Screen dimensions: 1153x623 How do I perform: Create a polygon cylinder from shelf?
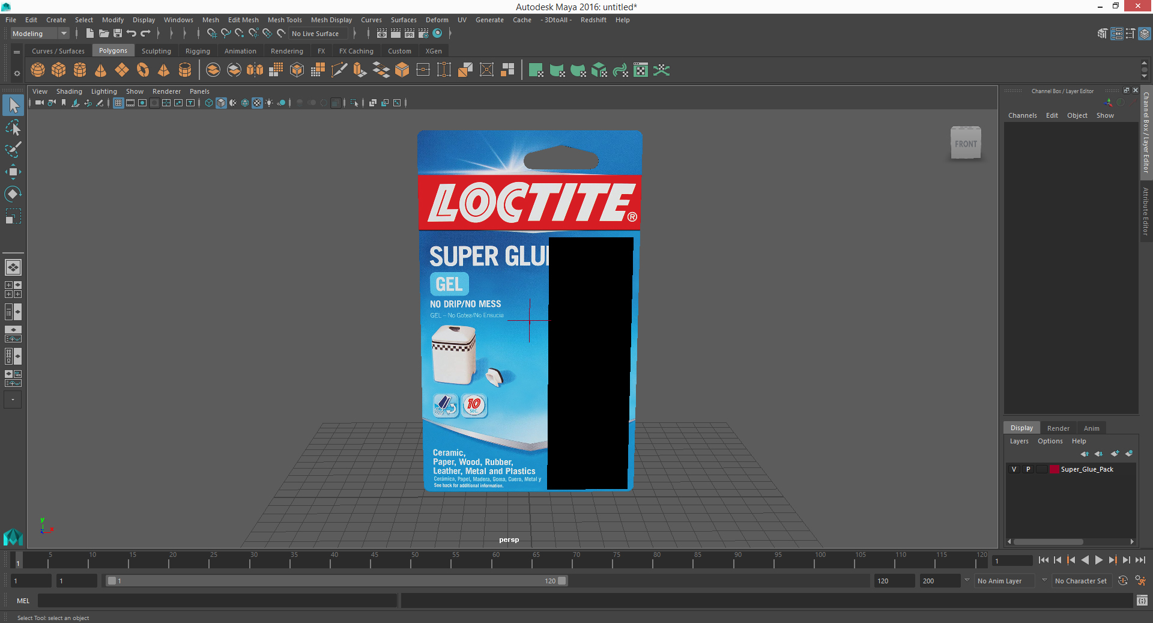(80, 70)
